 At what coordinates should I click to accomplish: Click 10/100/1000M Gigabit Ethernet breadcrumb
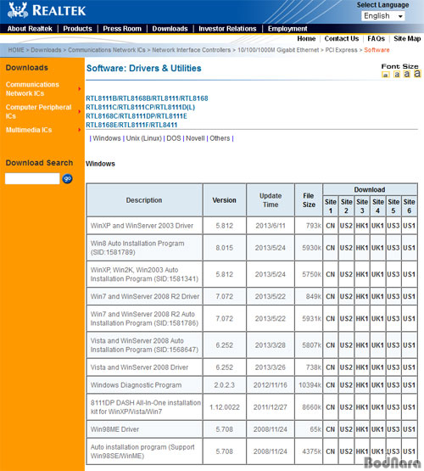coord(278,50)
